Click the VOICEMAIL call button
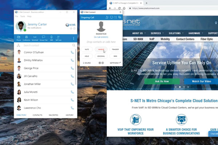 pos(101,56)
